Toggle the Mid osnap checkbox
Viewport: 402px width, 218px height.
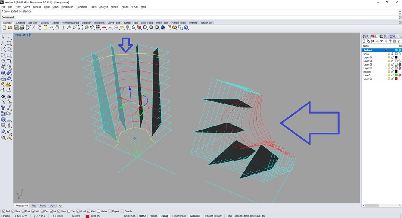point(33,212)
